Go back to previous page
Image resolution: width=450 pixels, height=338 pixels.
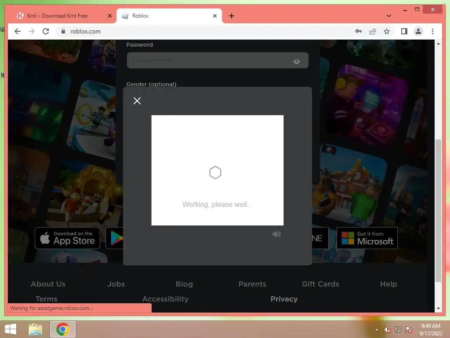point(18,31)
